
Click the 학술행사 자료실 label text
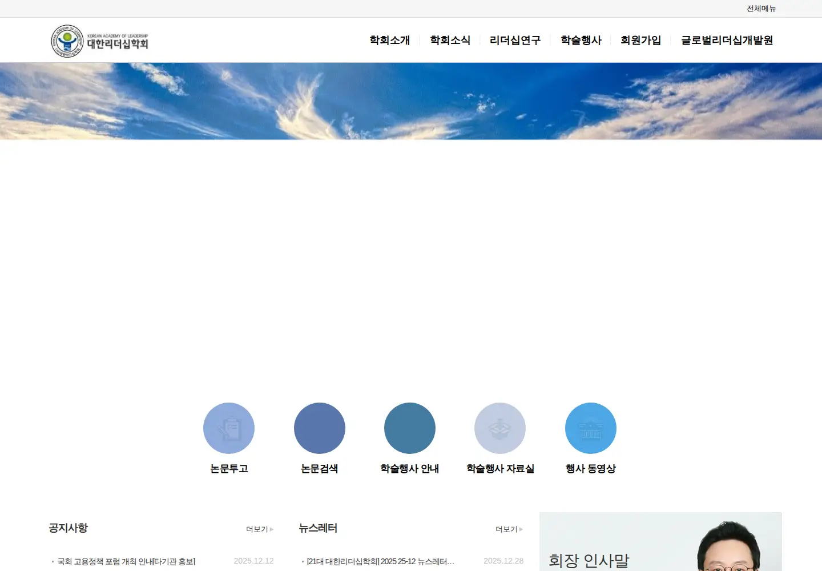pyautogui.click(x=500, y=469)
